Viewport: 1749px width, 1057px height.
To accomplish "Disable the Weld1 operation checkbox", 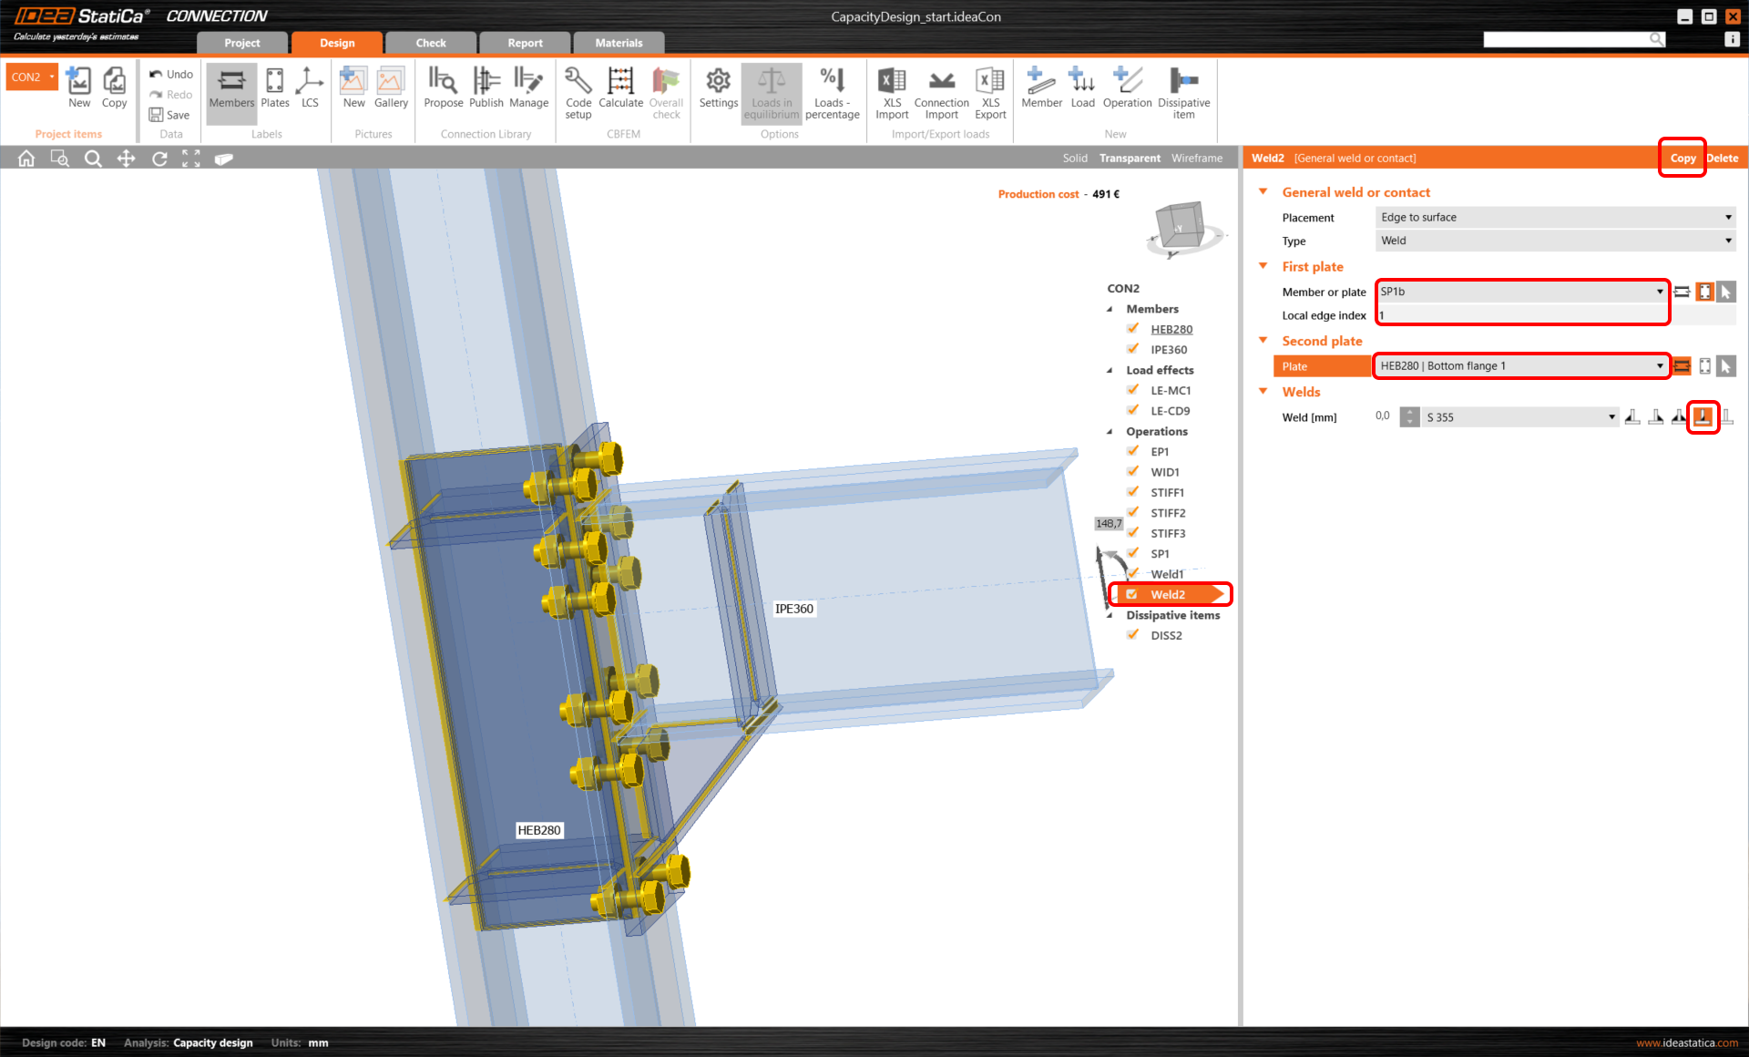I will [1132, 574].
